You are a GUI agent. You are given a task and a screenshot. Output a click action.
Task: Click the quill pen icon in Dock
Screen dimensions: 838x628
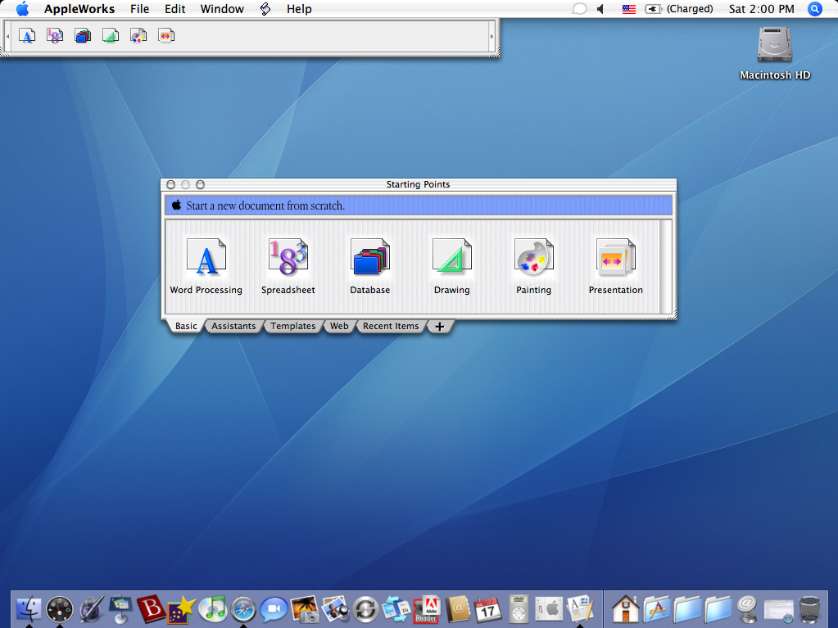pyautogui.click(x=92, y=609)
